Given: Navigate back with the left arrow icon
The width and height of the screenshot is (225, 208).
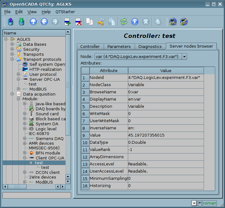Looking at the screenshot, I should pyautogui.click(x=44, y=22).
